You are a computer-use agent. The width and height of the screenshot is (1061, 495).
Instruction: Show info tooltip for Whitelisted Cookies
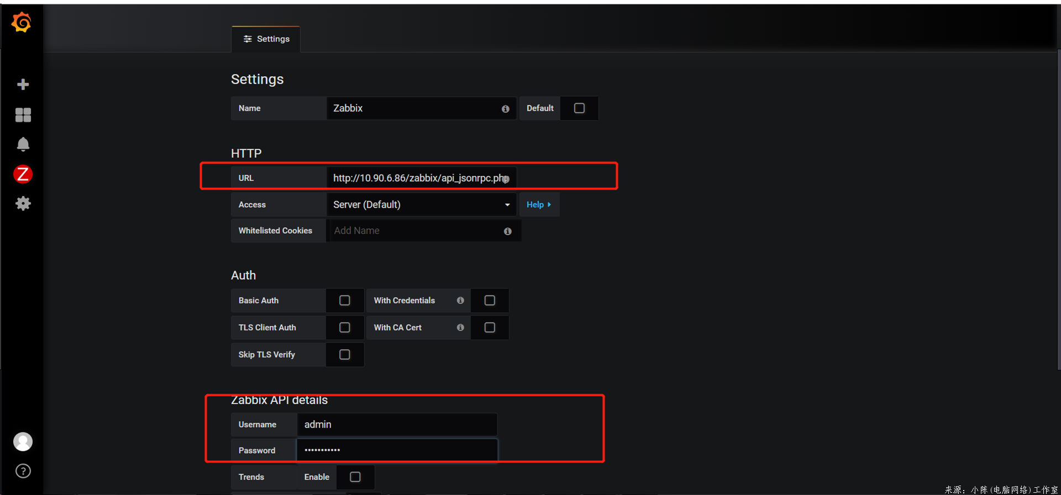click(507, 231)
